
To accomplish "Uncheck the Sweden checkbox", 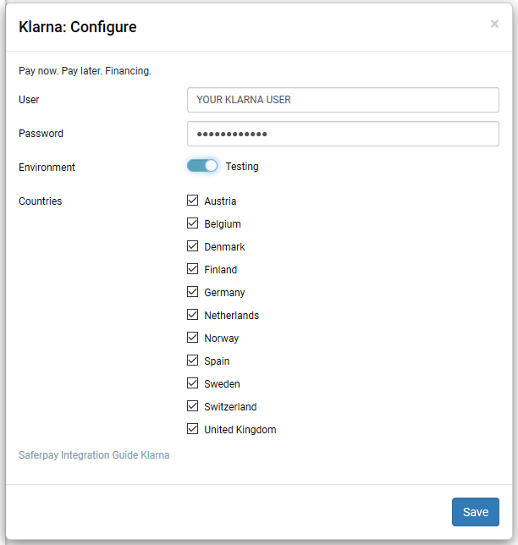I will [x=193, y=384].
